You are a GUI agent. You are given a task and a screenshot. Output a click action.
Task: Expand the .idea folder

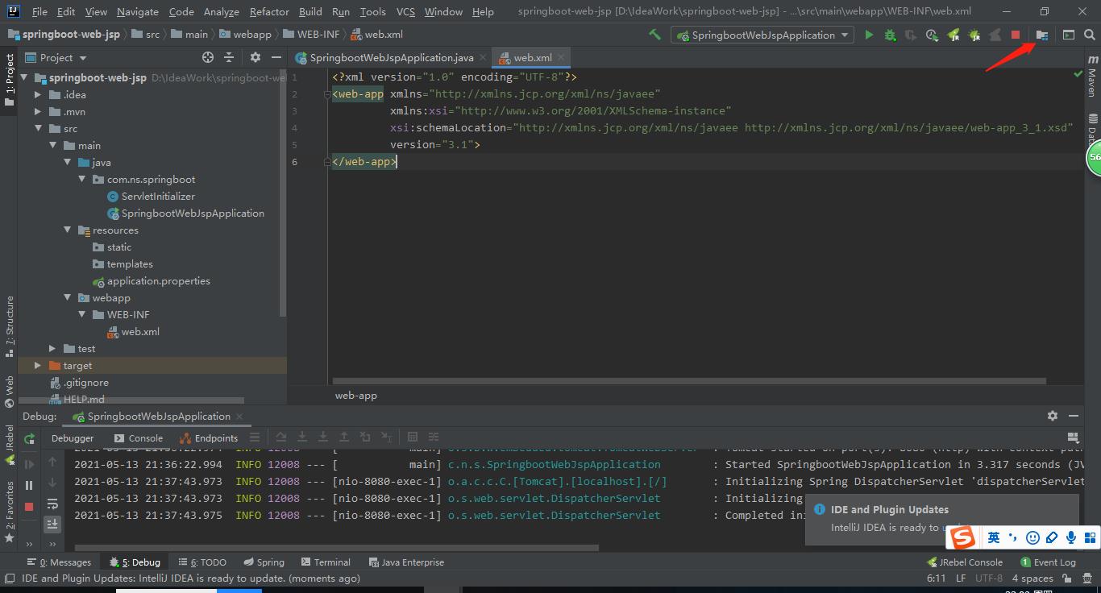(38, 94)
